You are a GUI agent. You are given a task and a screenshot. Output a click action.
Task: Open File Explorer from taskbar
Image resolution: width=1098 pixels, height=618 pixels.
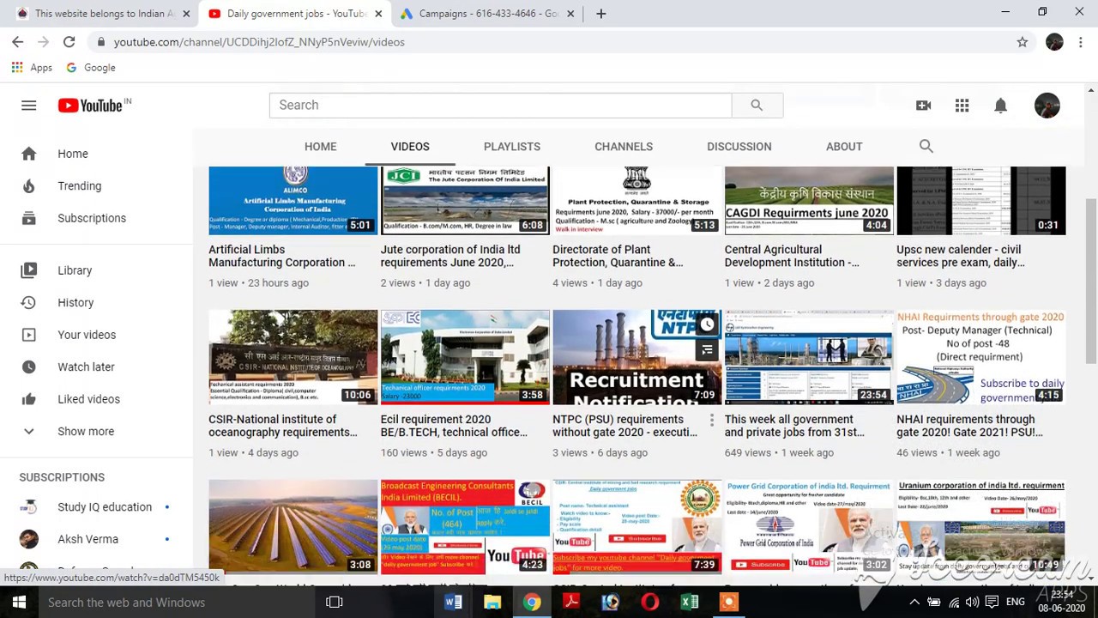(492, 602)
